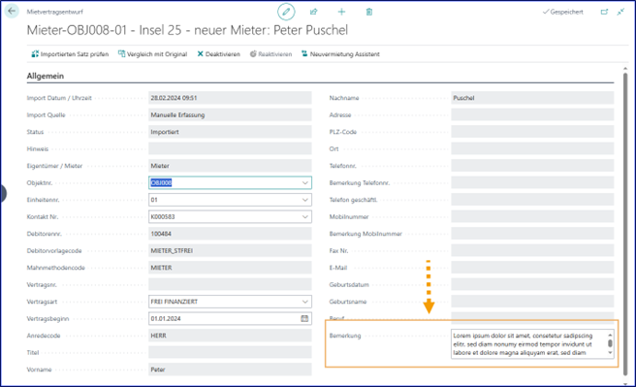The image size is (636, 387).
Task: Add a new record with plus icon
Action: pyautogui.click(x=341, y=12)
